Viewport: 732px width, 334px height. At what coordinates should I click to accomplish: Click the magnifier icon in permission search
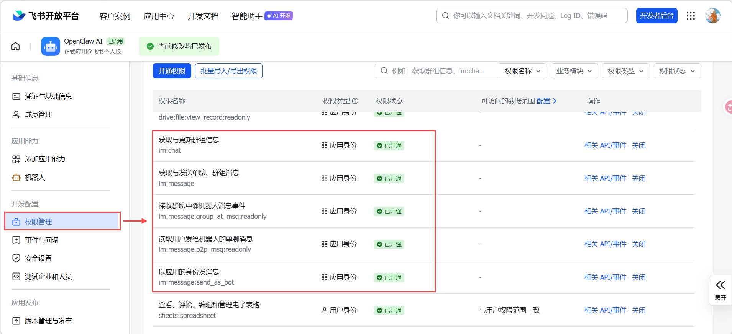[384, 71]
